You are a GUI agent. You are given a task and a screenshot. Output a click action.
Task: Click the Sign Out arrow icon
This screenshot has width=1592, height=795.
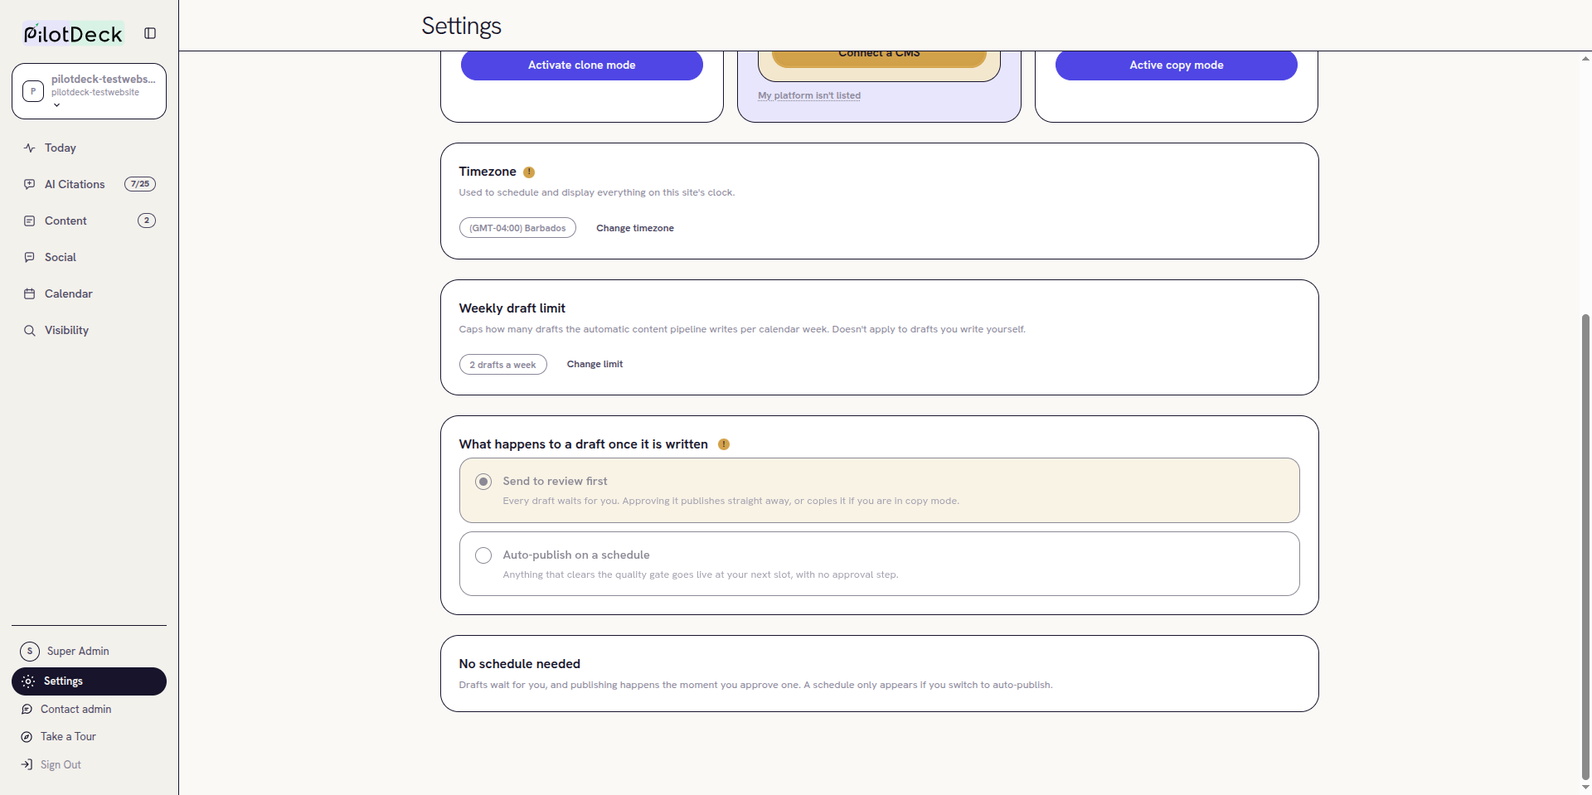pos(27,764)
